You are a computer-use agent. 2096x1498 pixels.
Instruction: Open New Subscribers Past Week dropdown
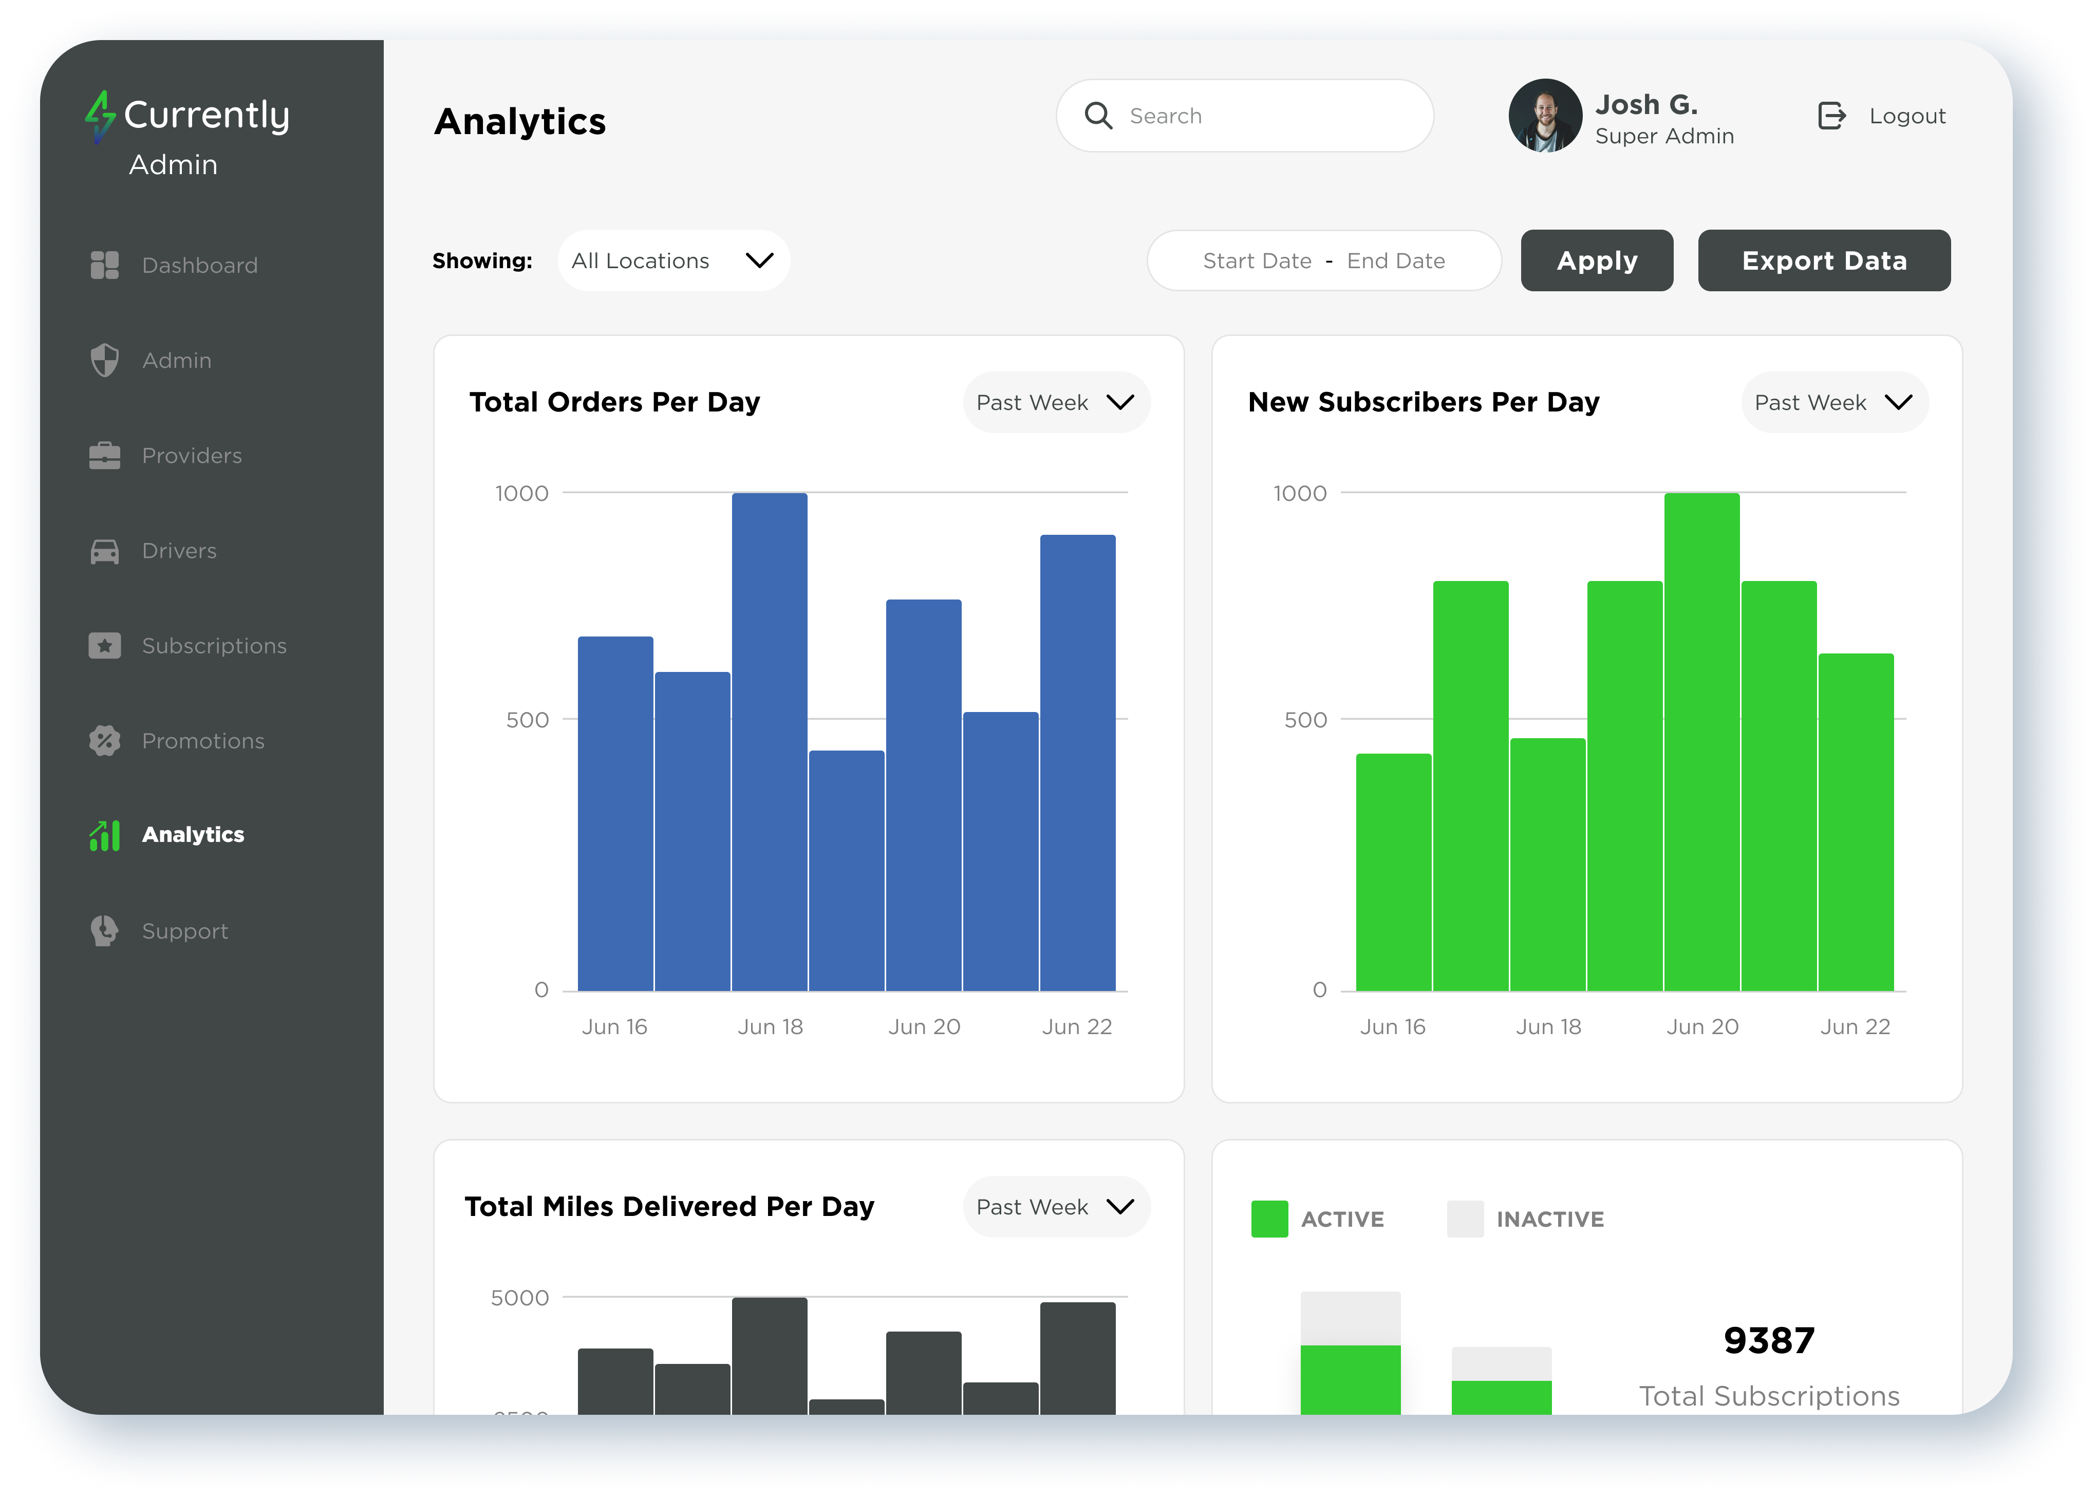click(1834, 402)
